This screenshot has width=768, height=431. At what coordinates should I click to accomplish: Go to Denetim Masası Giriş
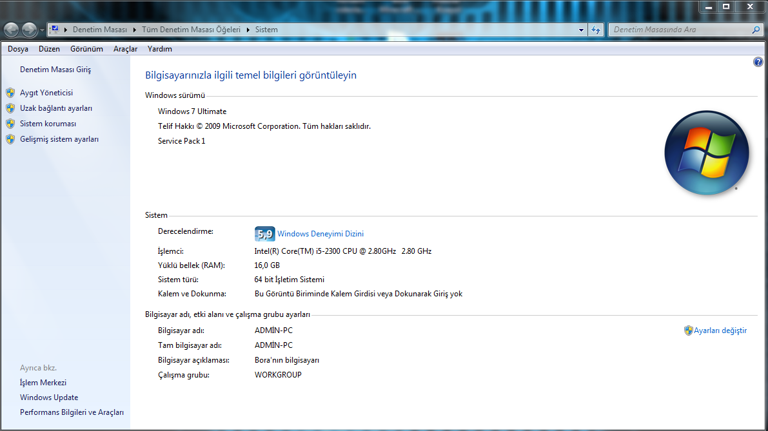55,70
